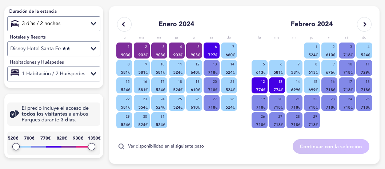The height and width of the screenshot is (169, 385).
Task: Click the maximum price slider handle
Action: coord(92,146)
